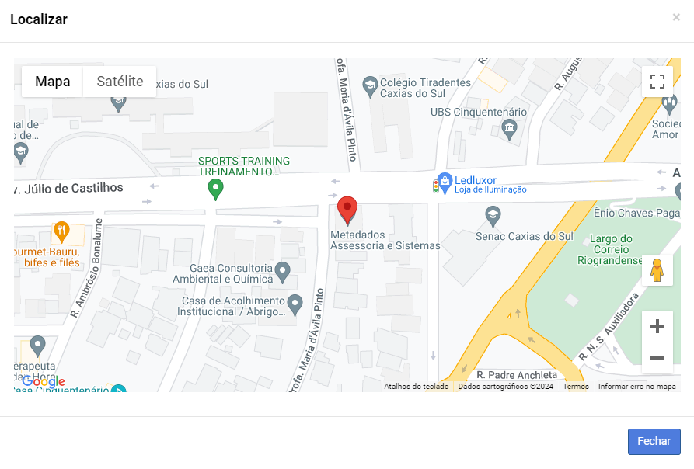The image size is (694, 469).
Task: Switch to the Mapa view
Action: pyautogui.click(x=53, y=82)
